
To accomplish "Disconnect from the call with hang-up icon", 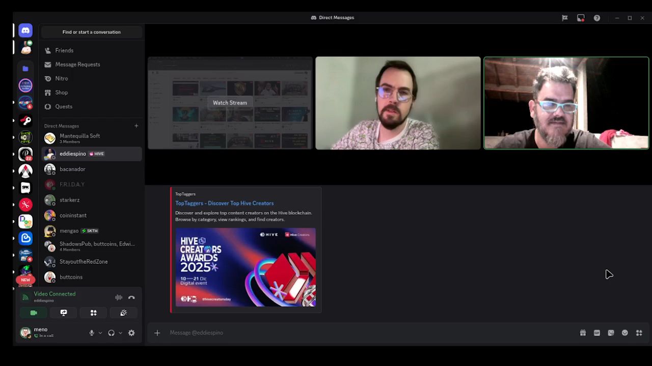I will tap(131, 297).
